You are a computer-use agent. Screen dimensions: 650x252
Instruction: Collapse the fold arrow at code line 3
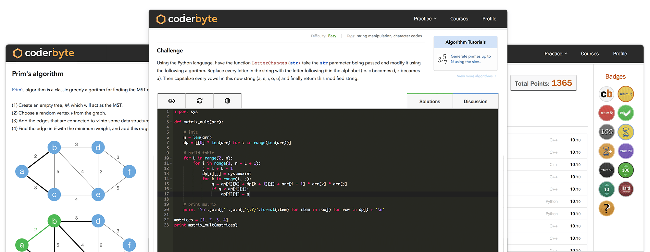171,122
